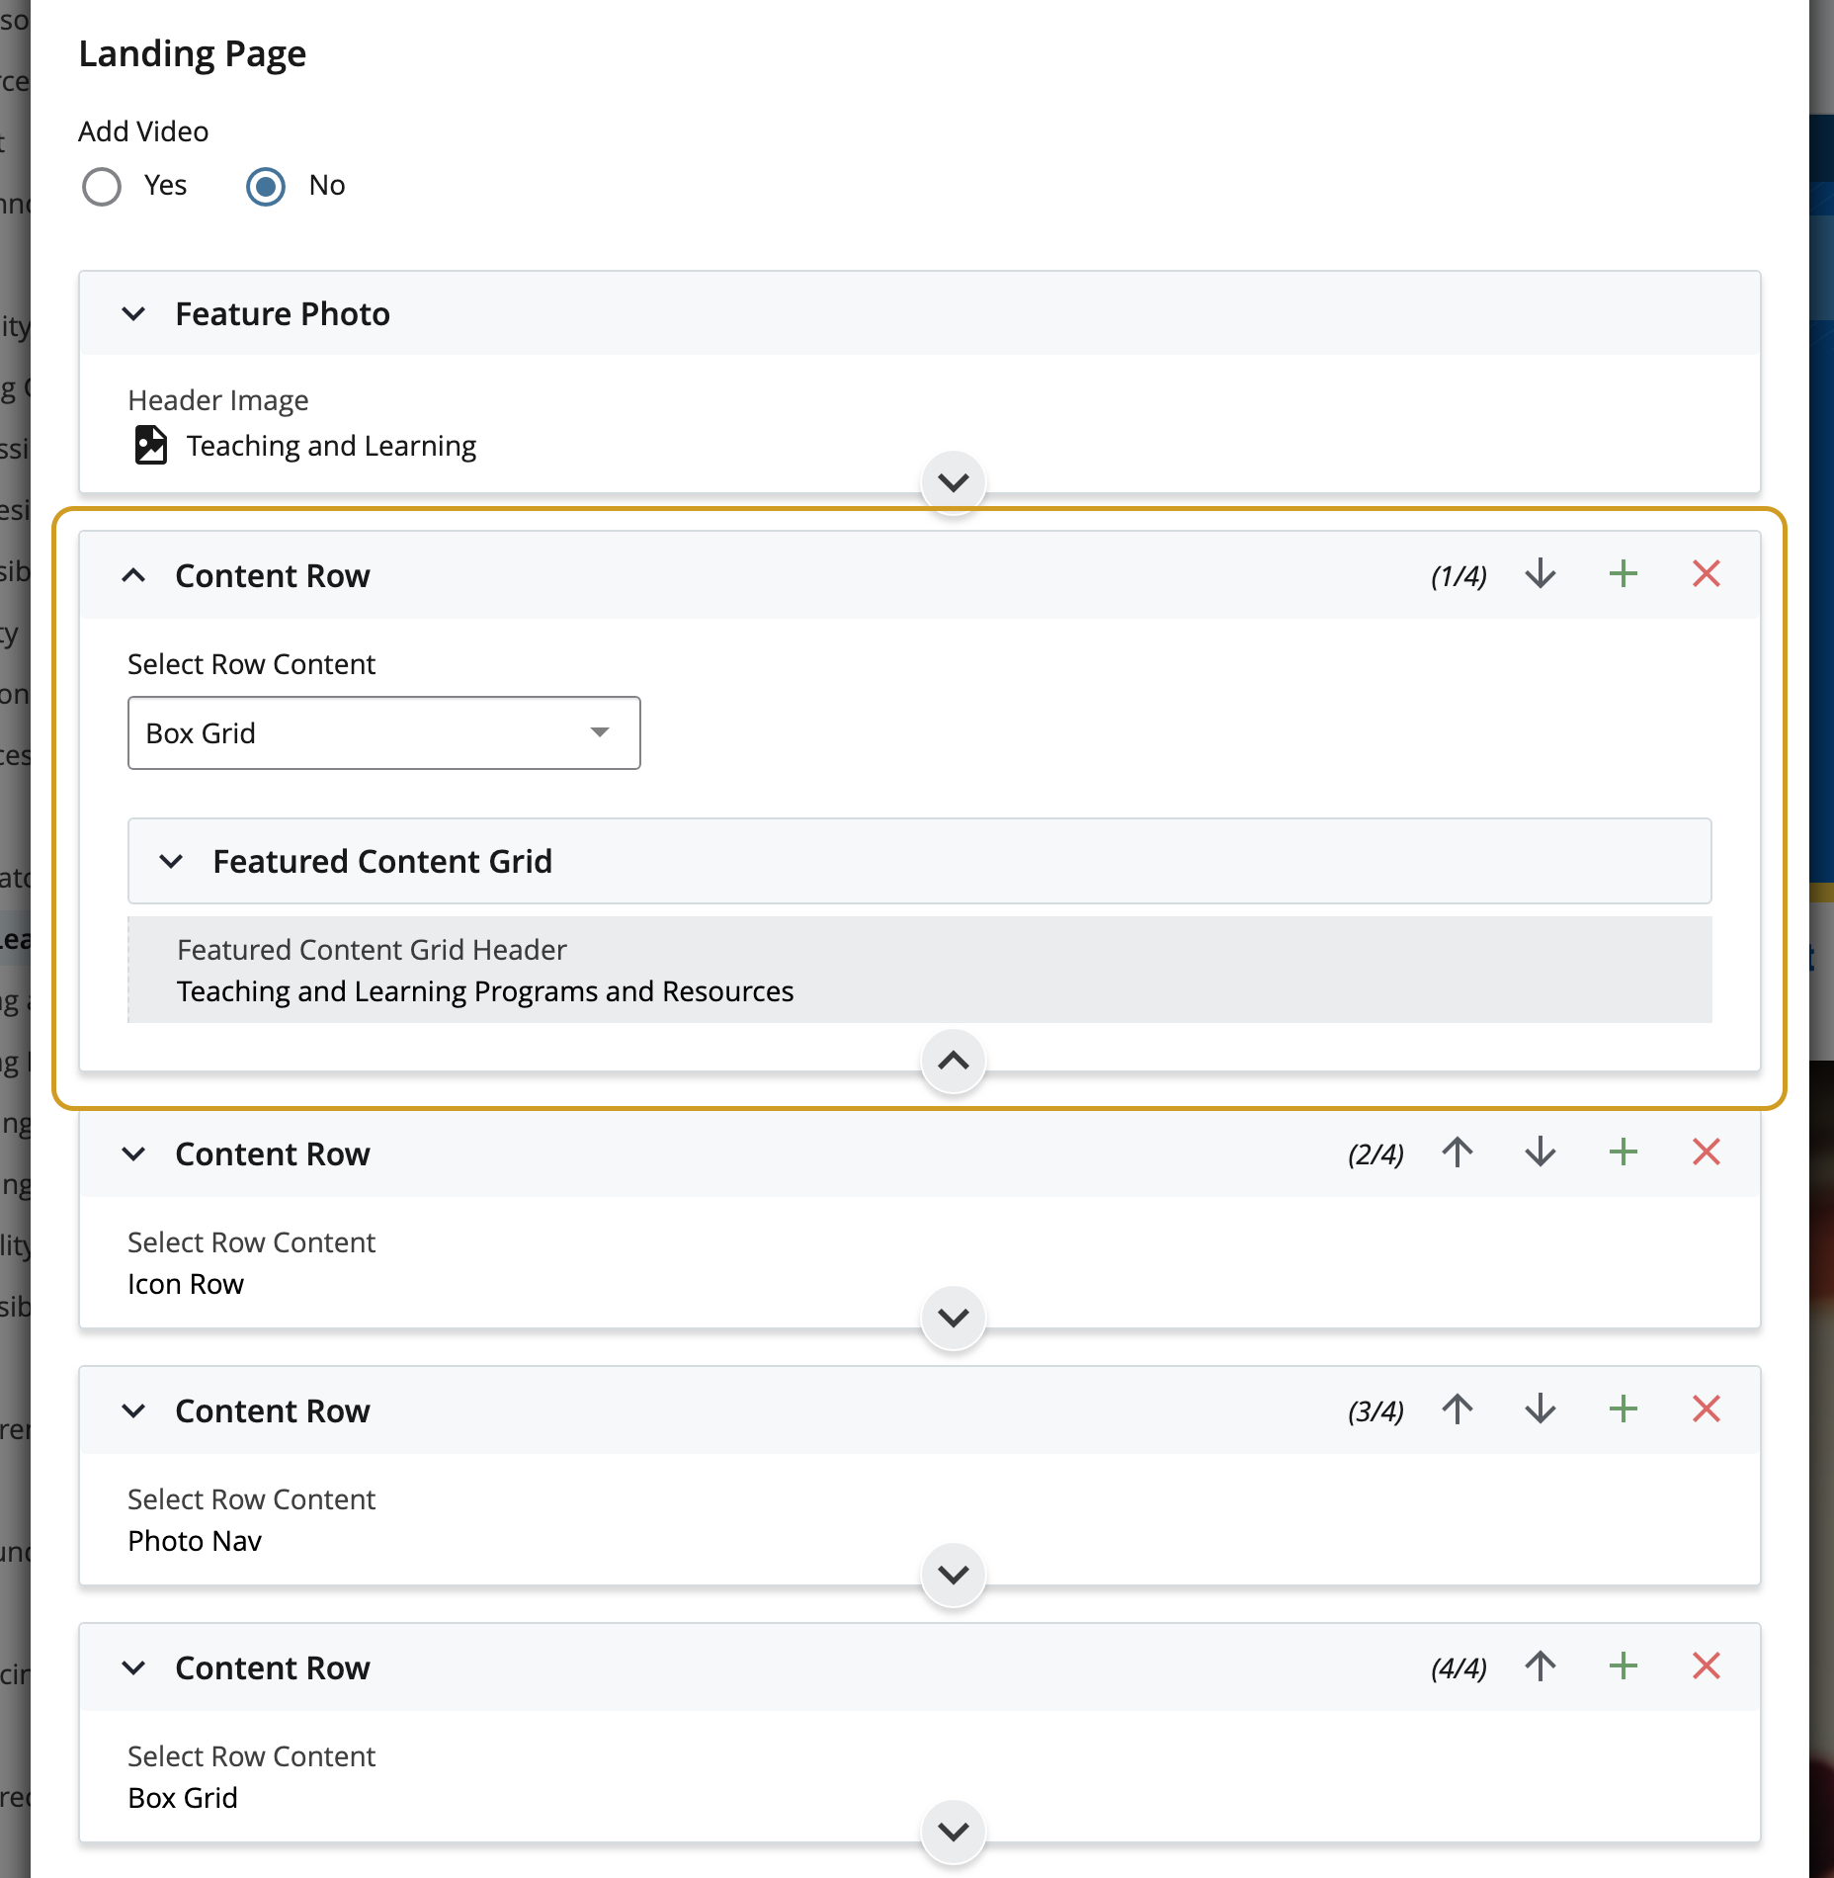
Task: Click the (4/4) row position indicator
Action: [x=1459, y=1668]
